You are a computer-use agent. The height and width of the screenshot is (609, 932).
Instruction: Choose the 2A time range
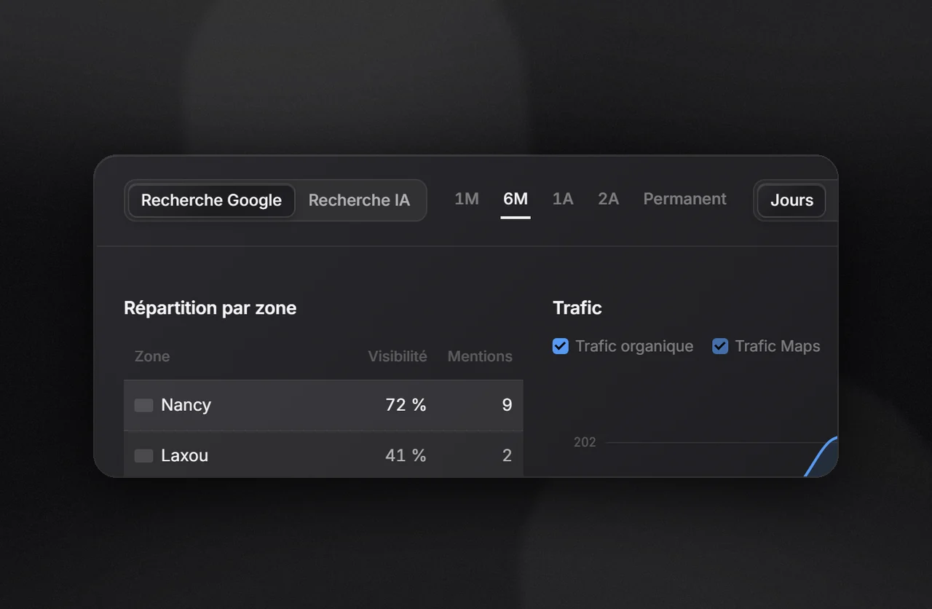[609, 199]
